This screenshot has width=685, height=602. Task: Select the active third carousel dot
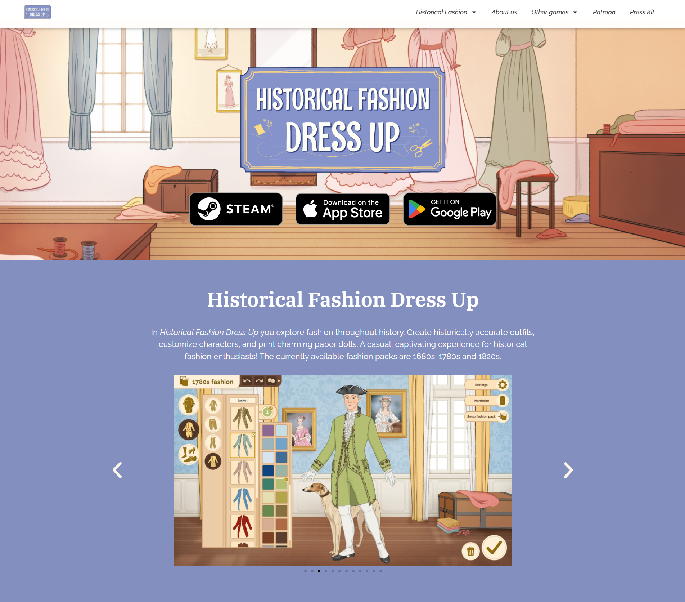(x=319, y=571)
